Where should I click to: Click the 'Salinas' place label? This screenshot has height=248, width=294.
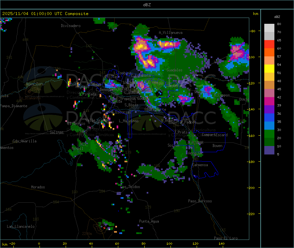[x=57, y=132]
